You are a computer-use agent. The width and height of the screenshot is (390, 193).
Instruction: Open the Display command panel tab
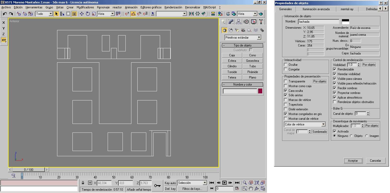(254, 22)
